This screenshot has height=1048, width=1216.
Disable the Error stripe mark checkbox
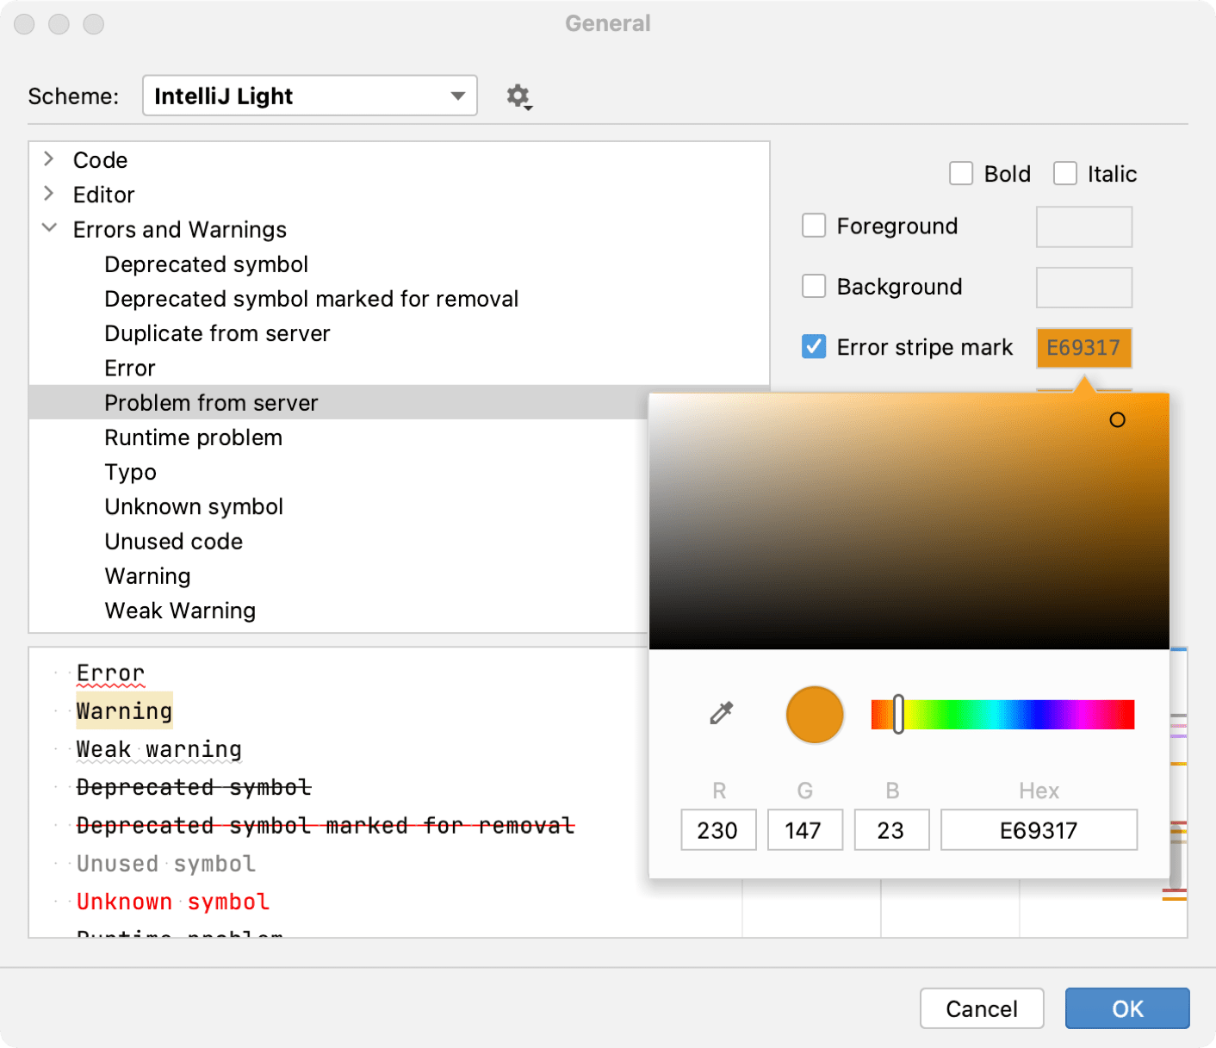click(x=814, y=347)
